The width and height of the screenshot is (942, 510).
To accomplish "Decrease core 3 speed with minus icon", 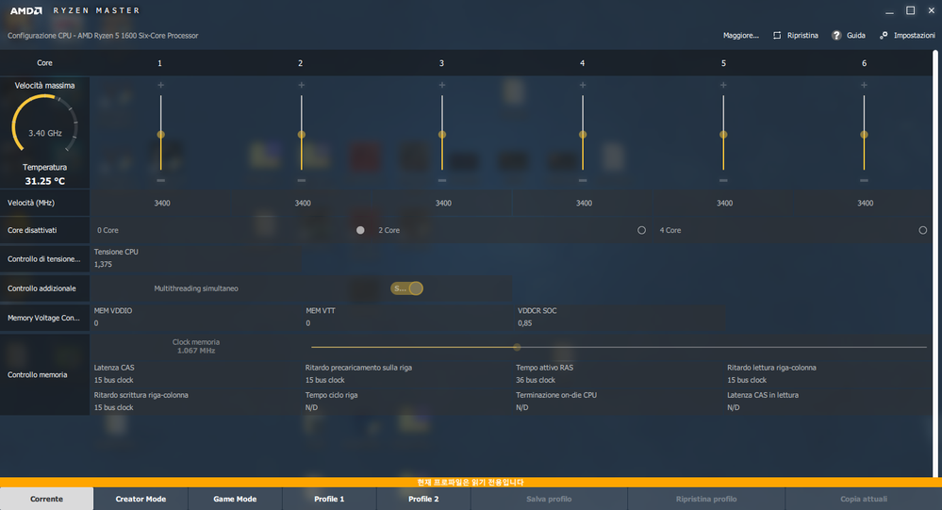I will coord(441,180).
